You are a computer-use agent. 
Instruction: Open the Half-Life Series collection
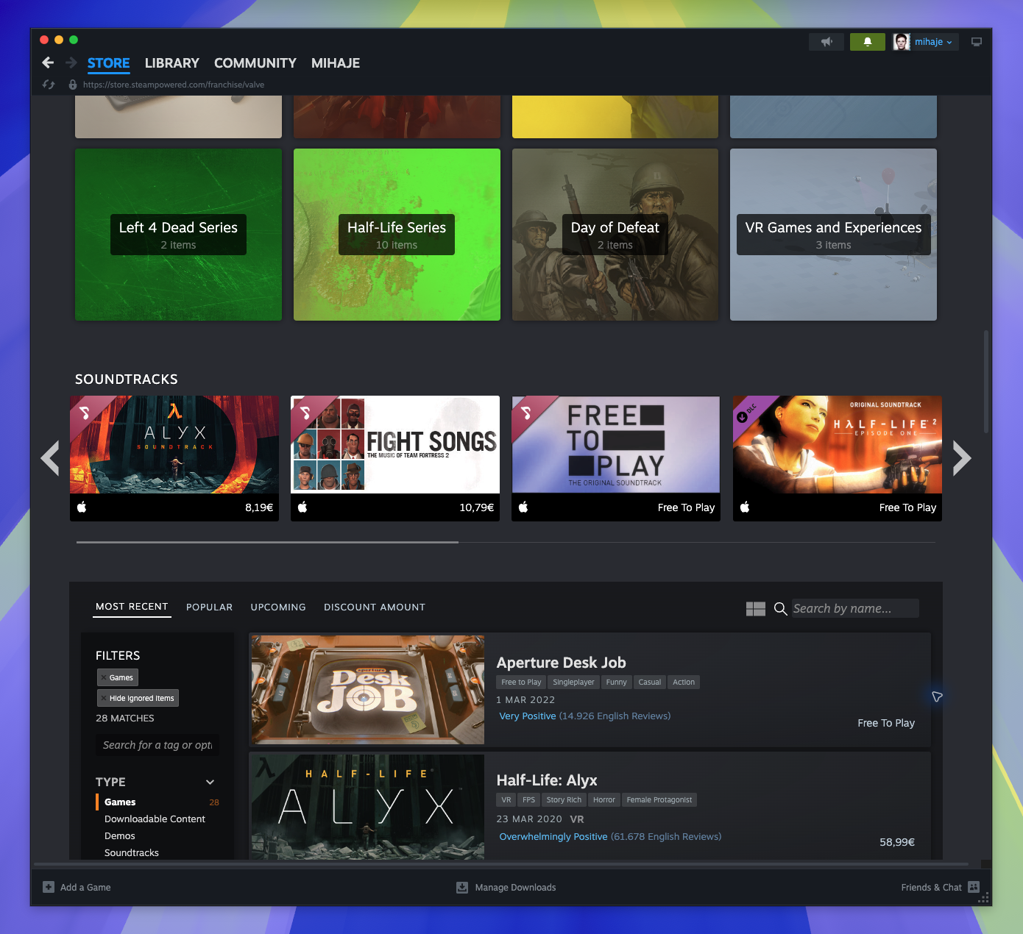(x=397, y=235)
